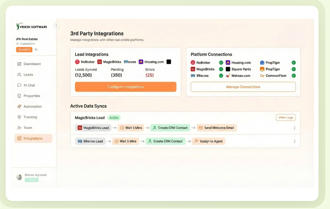Image resolution: width=330 pixels, height=209 pixels.
Task: Click the Active status pill on MagicBricks Lead
Action: coord(114,117)
